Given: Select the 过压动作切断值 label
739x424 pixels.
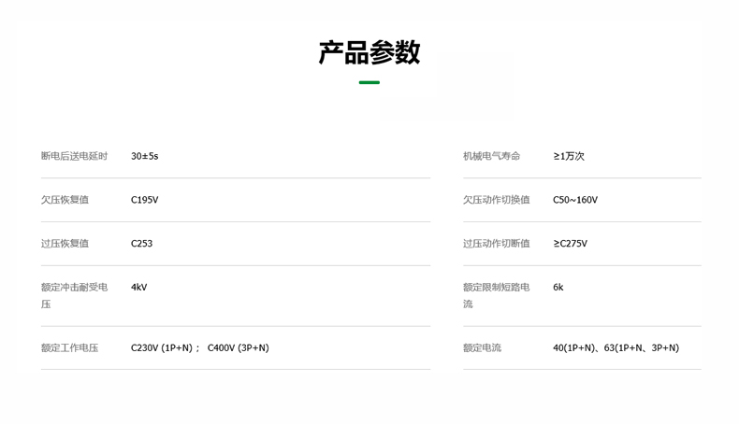Looking at the screenshot, I should (496, 244).
